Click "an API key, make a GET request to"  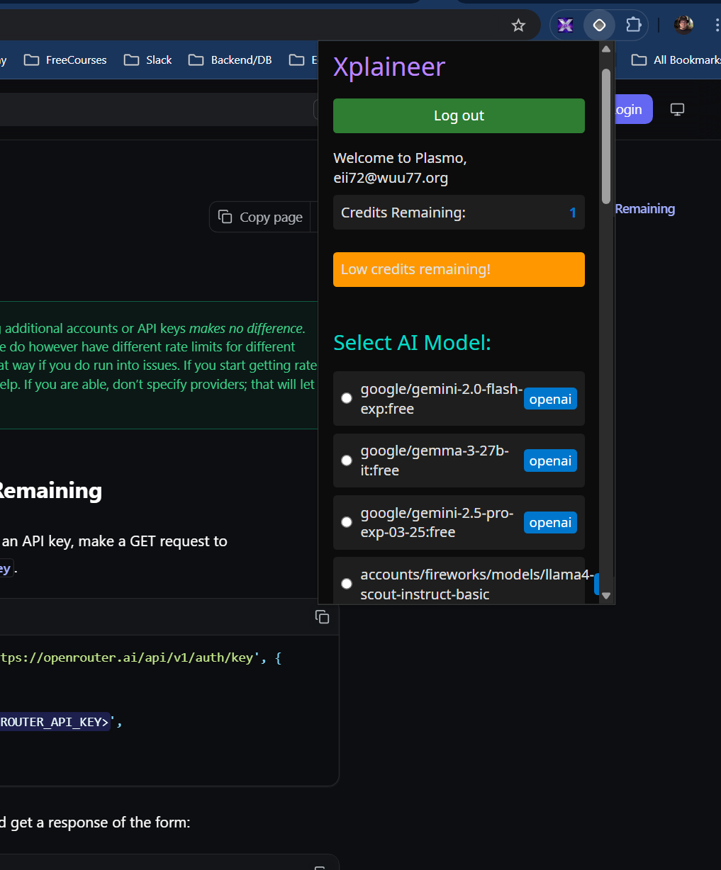pos(115,541)
